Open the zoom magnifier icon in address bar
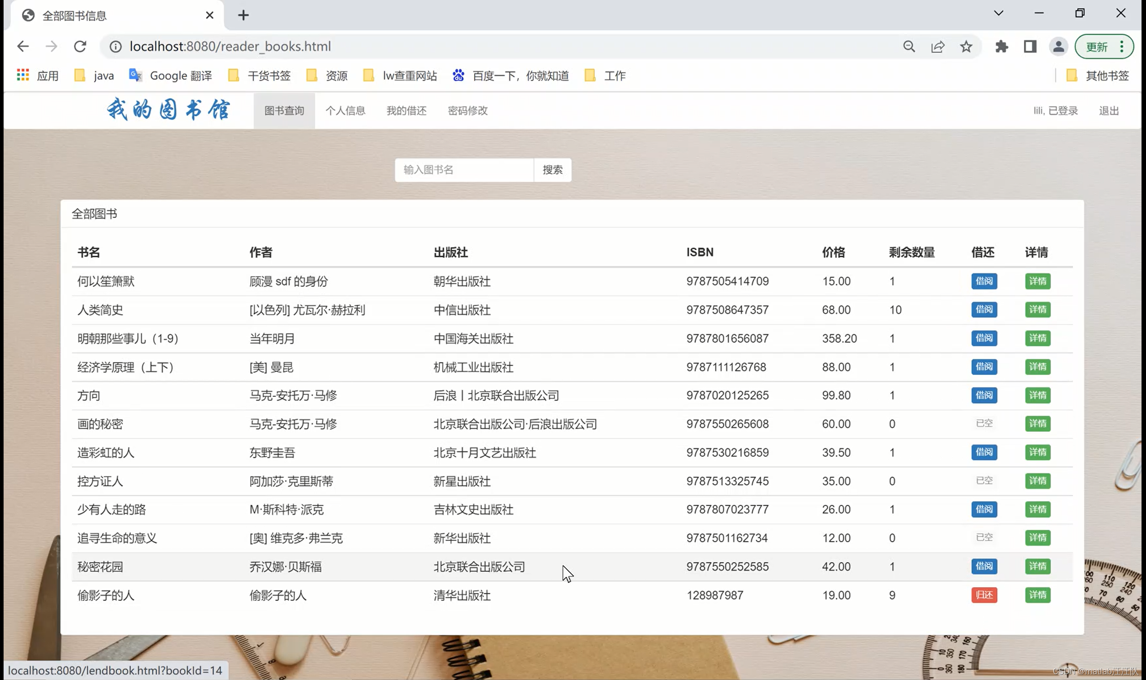The image size is (1146, 680). [x=909, y=46]
